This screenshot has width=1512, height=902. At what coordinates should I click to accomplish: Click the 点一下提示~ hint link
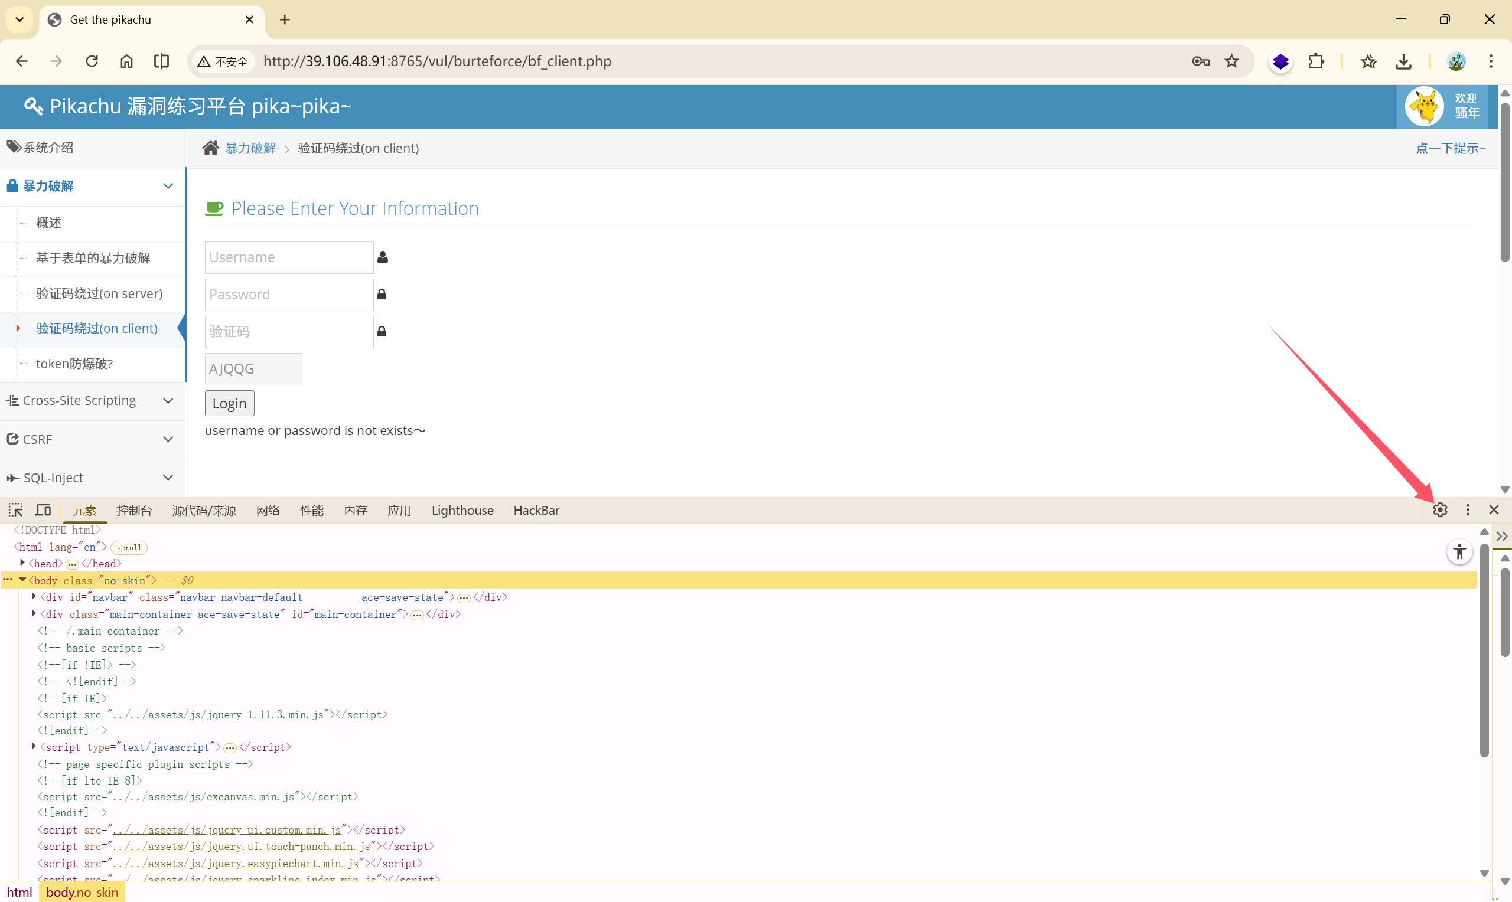coord(1450,148)
